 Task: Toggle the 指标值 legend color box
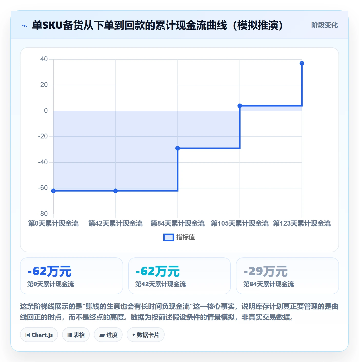point(168,237)
